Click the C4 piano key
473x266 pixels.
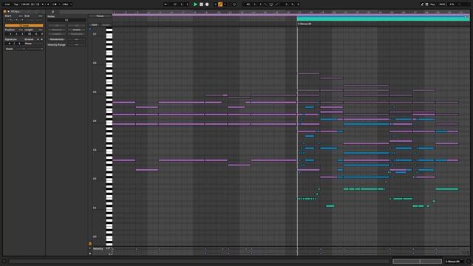coord(109,121)
